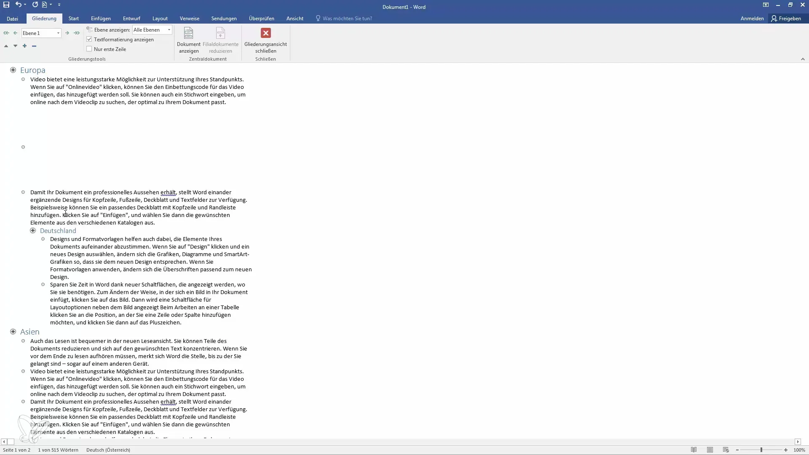The height and width of the screenshot is (455, 809).
Task: Click the Freigeben share button
Action: point(786,19)
